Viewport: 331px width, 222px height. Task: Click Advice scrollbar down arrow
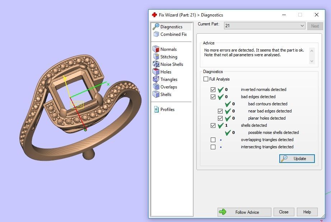[312, 61]
